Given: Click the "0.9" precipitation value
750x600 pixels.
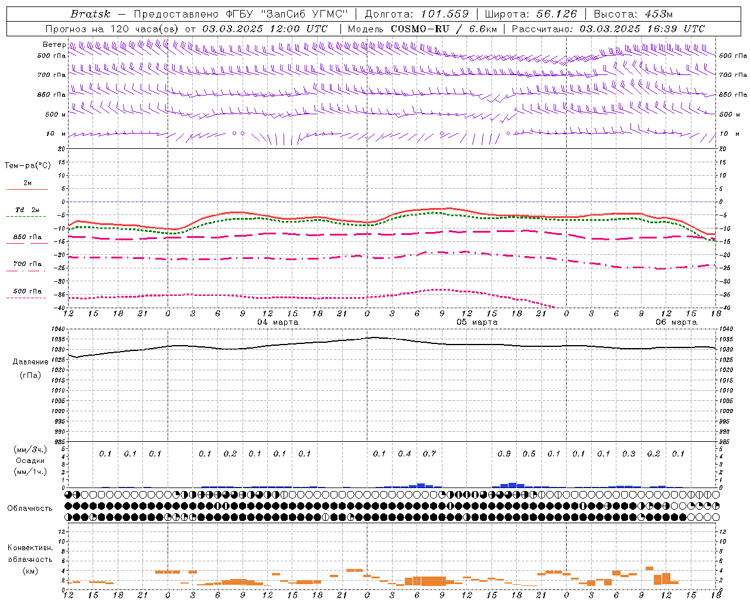Looking at the screenshot, I should tap(504, 454).
